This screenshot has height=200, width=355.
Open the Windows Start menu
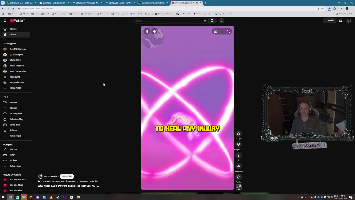click(x=3, y=197)
